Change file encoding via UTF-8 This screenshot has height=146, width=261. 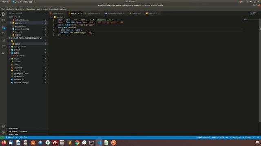tap(222, 137)
